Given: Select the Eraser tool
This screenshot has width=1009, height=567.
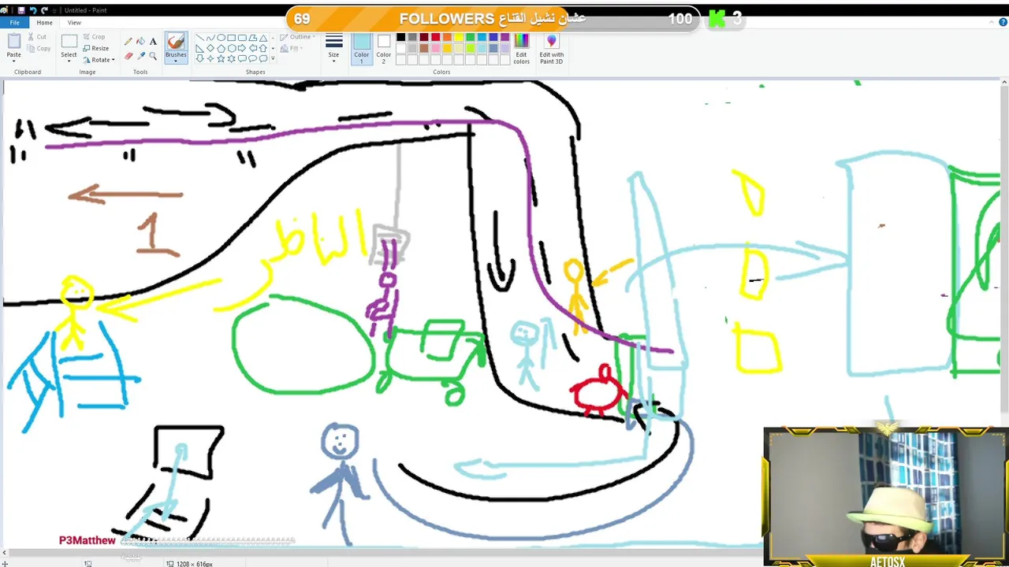Looking at the screenshot, I should click(128, 56).
